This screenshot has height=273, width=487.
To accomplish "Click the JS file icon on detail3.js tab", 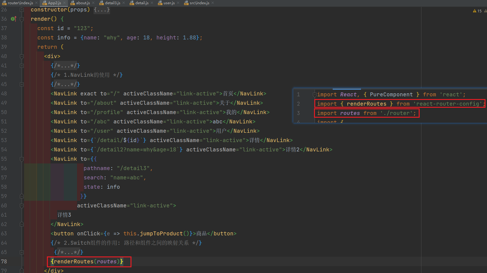I will pos(101,3).
